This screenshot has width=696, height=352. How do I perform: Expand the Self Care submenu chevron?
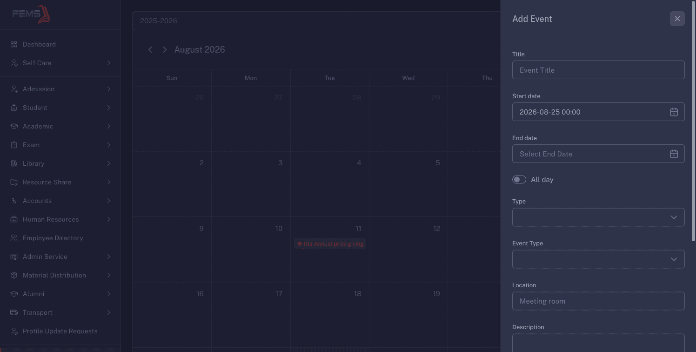point(108,63)
